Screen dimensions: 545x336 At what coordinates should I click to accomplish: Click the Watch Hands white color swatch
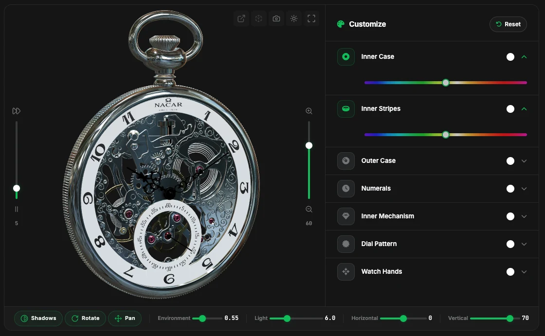coord(510,272)
